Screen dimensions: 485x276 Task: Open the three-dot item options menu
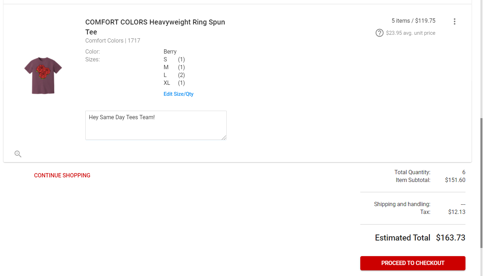point(454,22)
